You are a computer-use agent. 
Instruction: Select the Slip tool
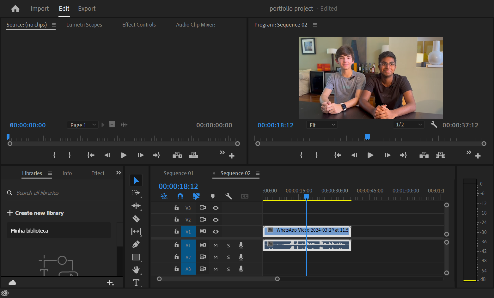(136, 231)
